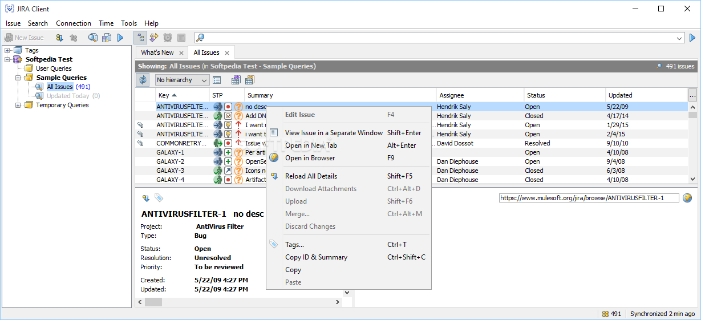Click the details pane horizontal scrollbar thumb
The image size is (701, 320).
[x=153, y=302]
